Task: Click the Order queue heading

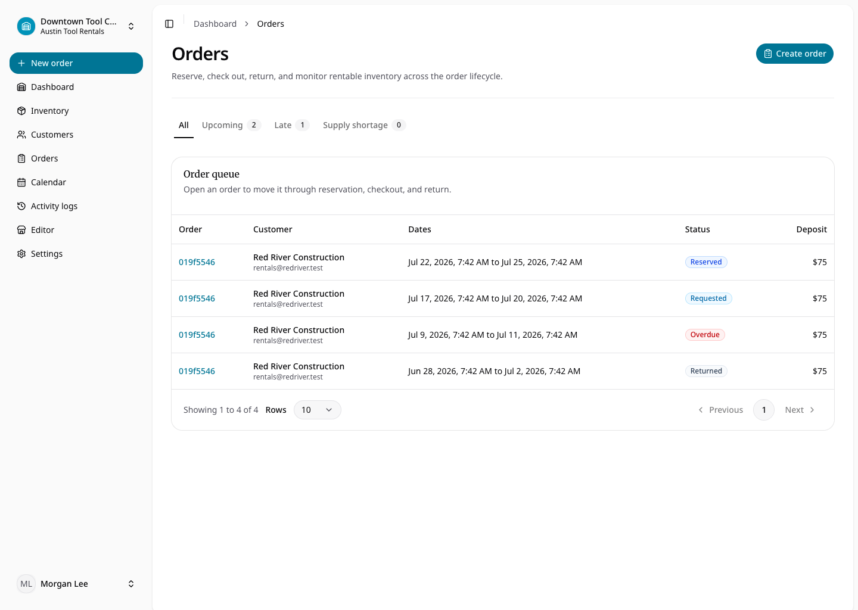Action: (212, 174)
